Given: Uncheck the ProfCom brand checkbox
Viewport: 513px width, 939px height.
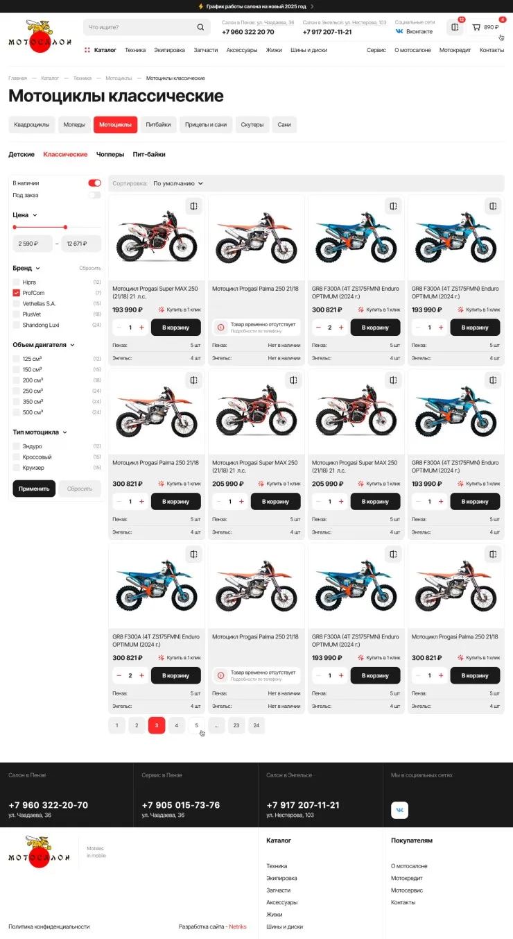Looking at the screenshot, I should [x=16, y=293].
